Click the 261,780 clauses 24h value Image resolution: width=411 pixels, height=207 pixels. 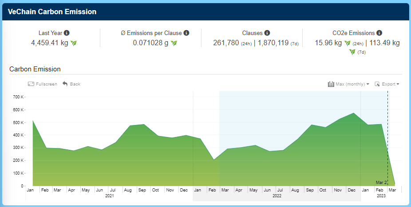(226, 43)
